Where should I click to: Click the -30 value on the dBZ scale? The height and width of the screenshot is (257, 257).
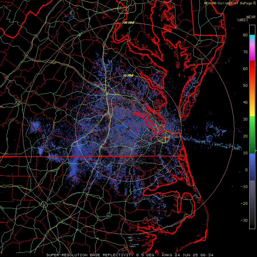244,220
